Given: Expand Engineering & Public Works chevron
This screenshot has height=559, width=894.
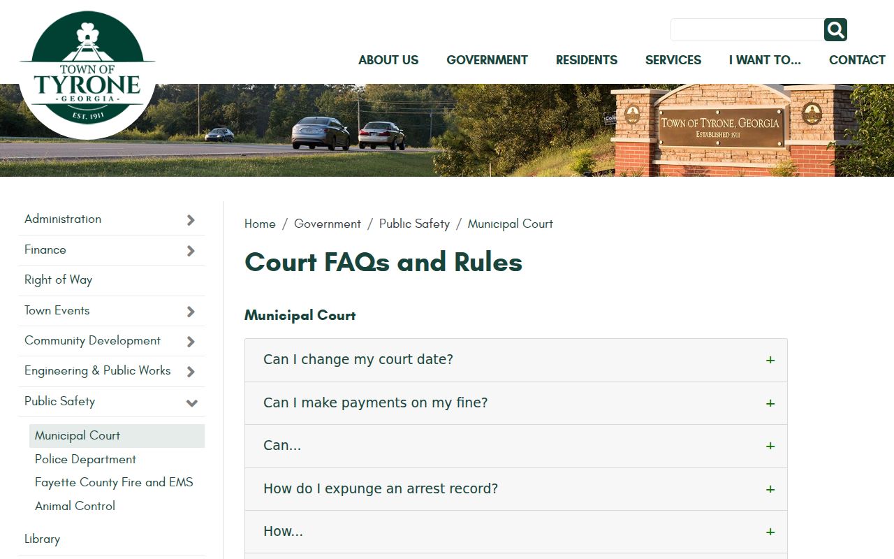Looking at the screenshot, I should point(191,372).
